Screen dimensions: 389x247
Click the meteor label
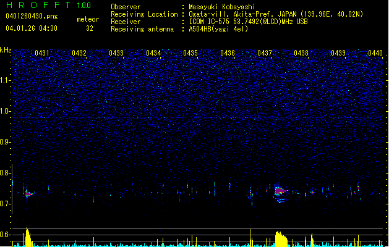(88, 19)
